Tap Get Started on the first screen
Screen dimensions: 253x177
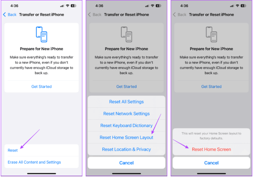(x=41, y=87)
